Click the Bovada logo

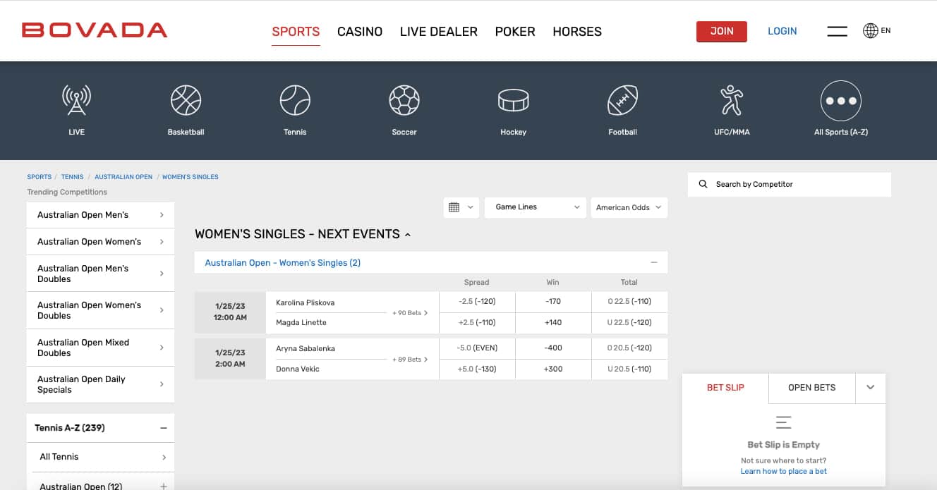tap(95, 30)
